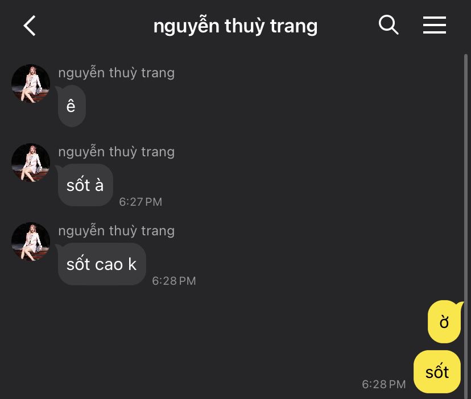Click sender name above "sốt à" message
Screen dimensions: 471x399
coord(116,152)
